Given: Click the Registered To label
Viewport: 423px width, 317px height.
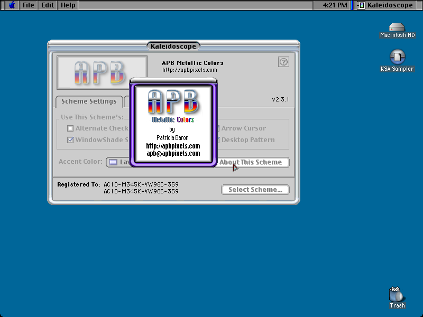Looking at the screenshot, I should (x=78, y=184).
